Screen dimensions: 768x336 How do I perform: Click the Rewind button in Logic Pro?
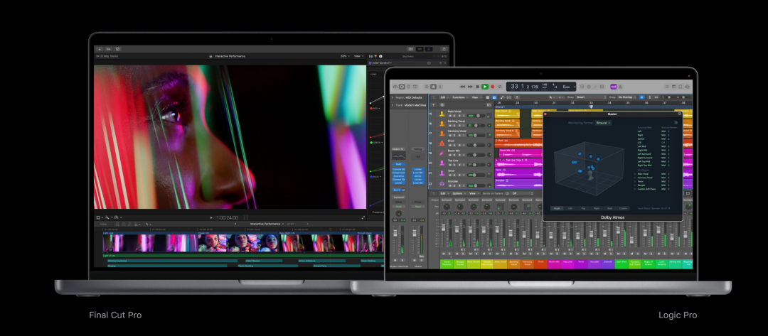coord(463,87)
